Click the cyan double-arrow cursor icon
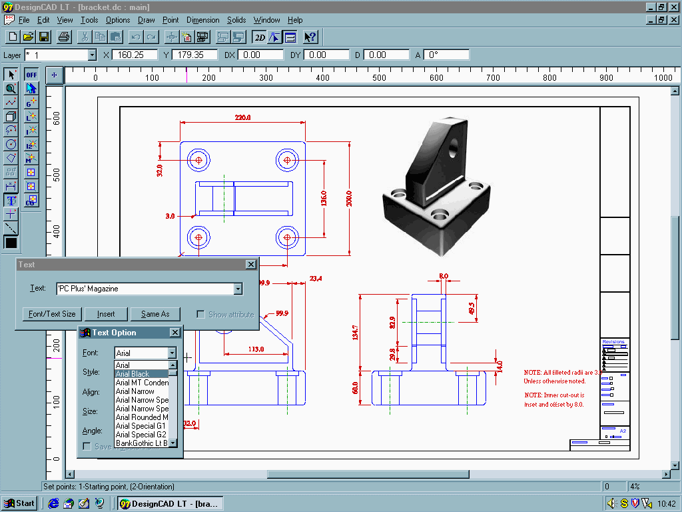Image resolution: width=682 pixels, height=512 pixels. [x=31, y=89]
